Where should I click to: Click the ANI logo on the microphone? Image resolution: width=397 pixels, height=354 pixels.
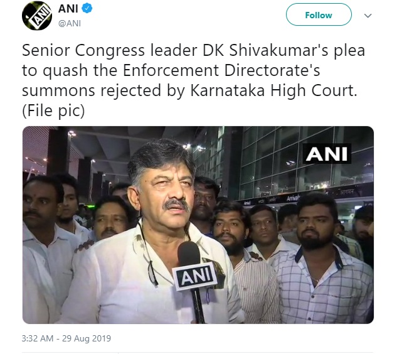click(x=196, y=276)
